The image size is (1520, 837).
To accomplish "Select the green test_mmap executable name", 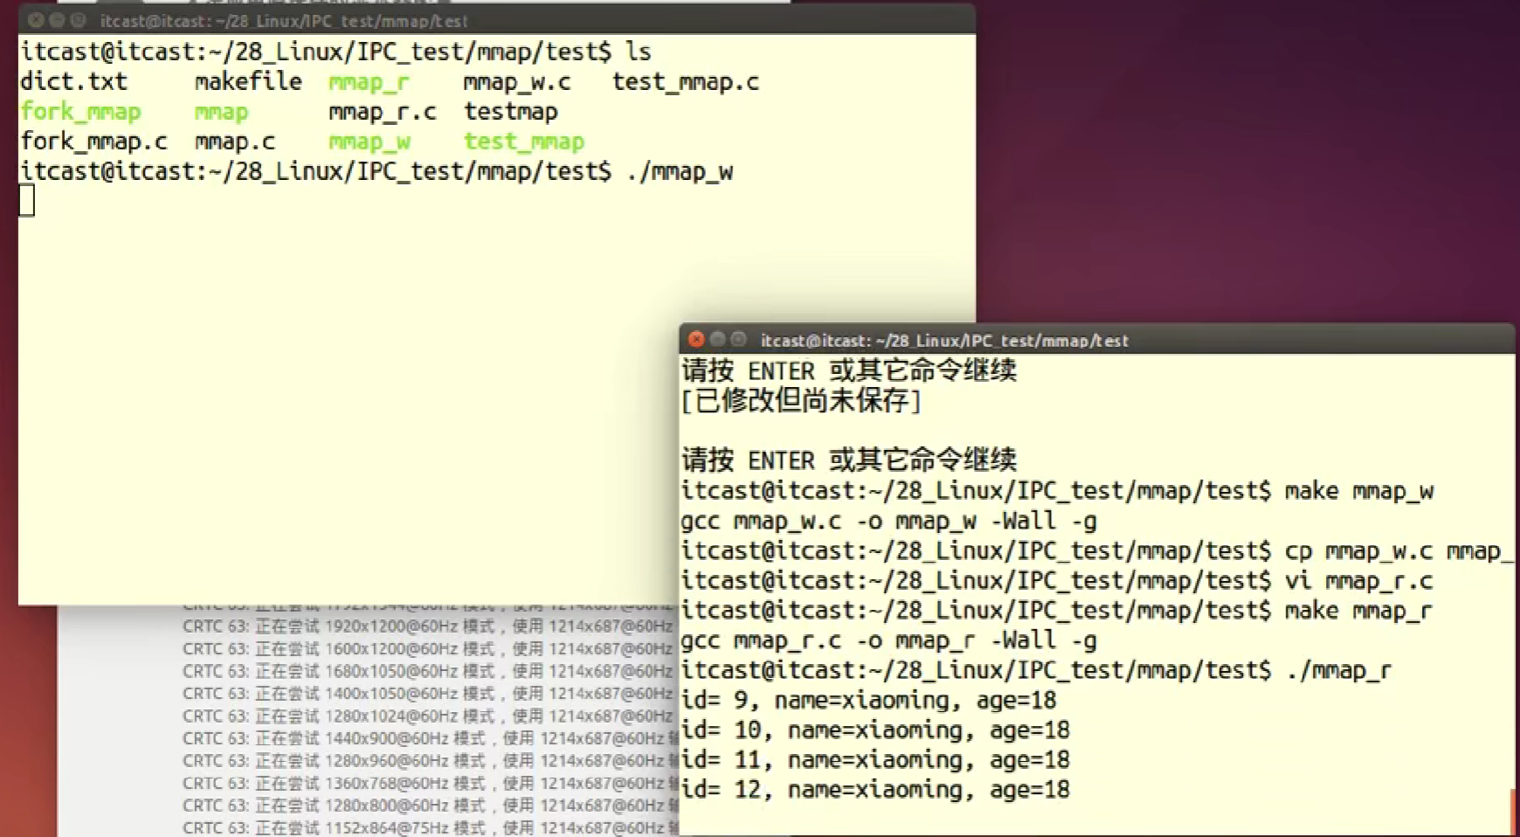I will pos(523,142).
